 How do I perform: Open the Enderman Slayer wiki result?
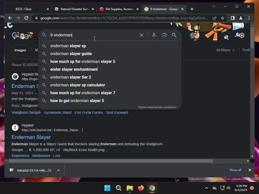pyautogui.click(x=31, y=137)
